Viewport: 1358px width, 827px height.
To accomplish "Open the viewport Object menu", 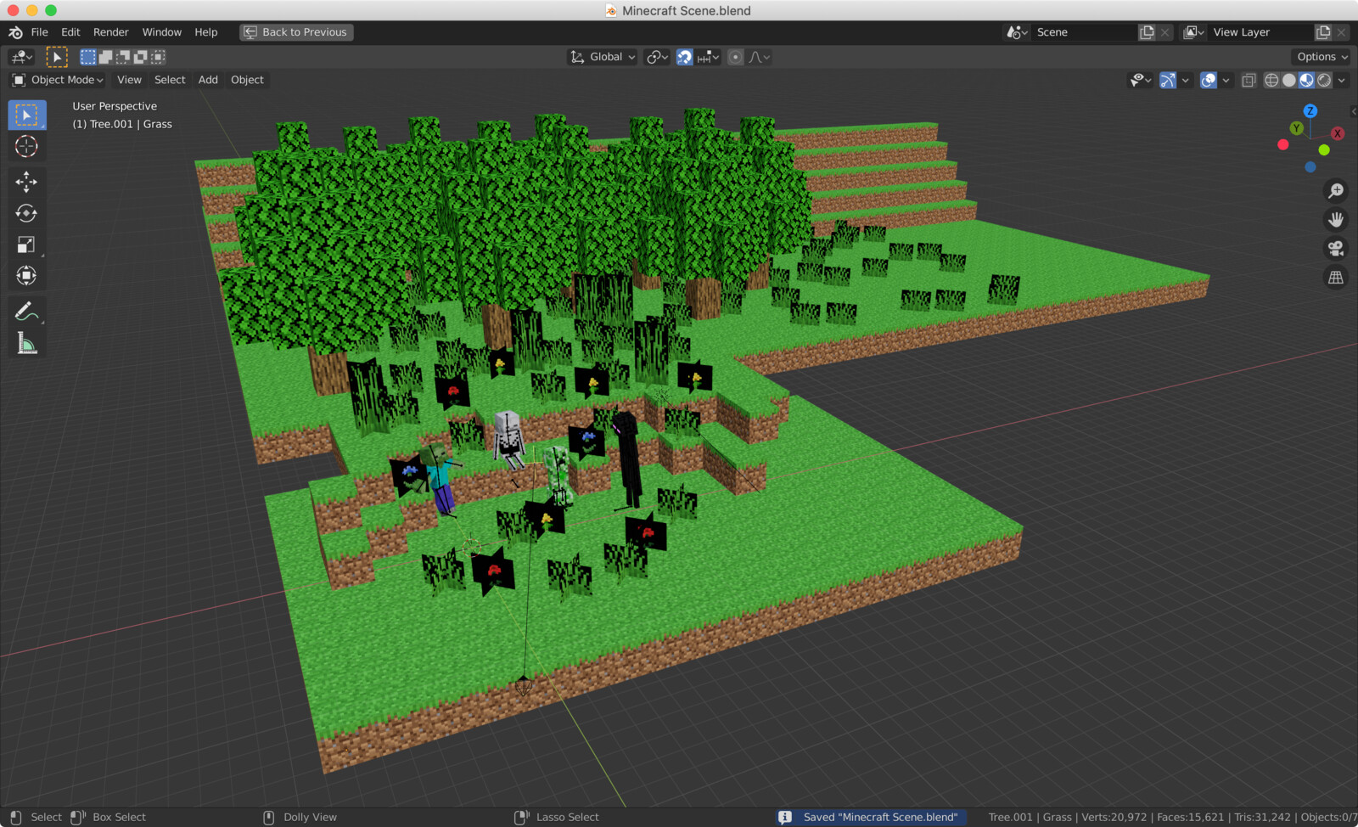I will [247, 80].
